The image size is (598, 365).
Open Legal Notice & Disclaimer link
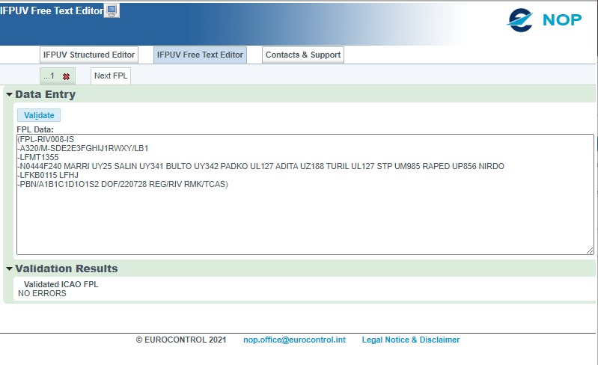click(411, 340)
